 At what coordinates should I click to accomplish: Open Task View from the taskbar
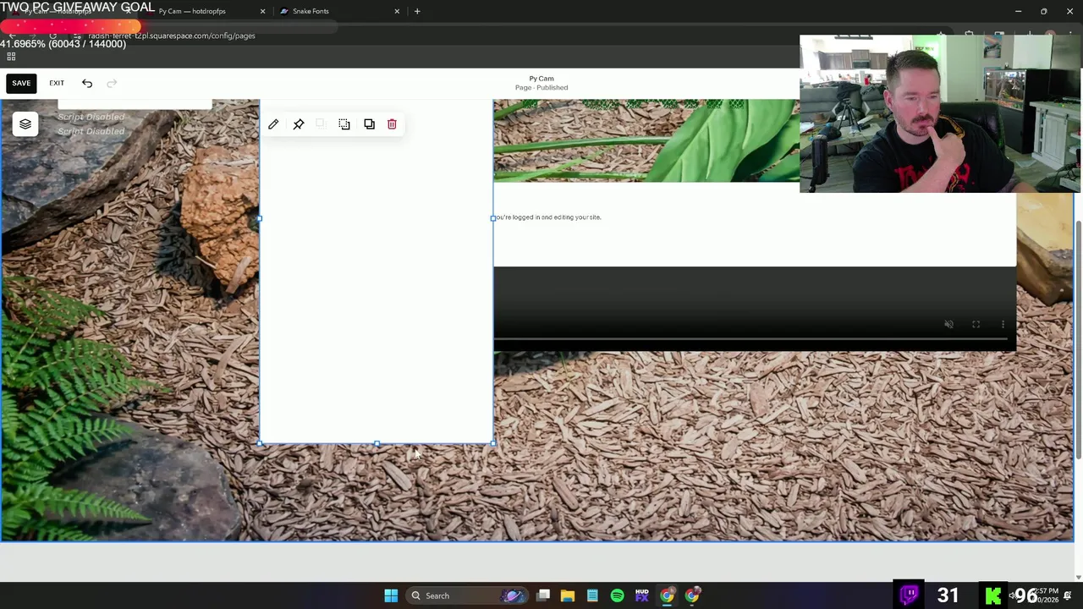pos(543,595)
